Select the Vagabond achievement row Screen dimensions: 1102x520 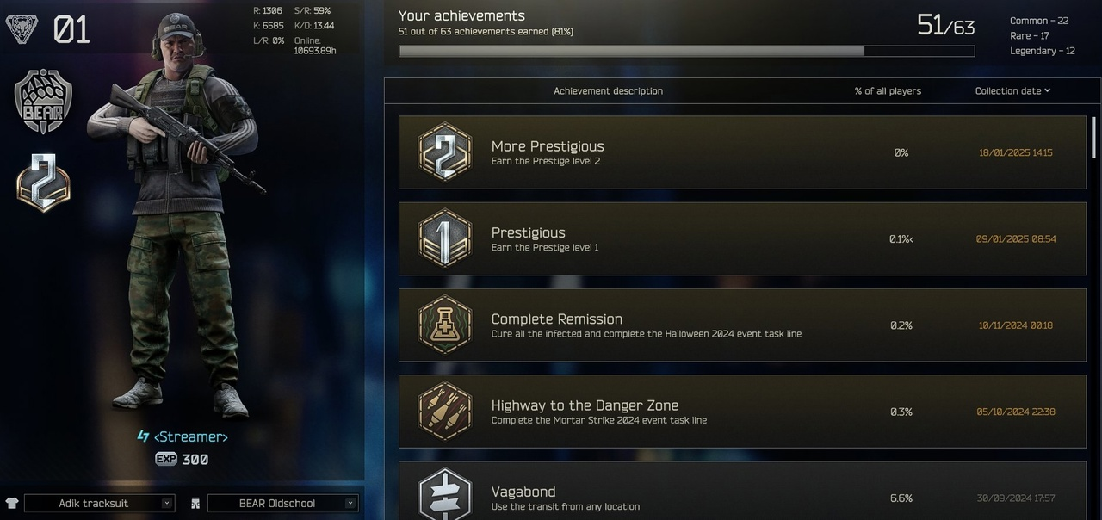(x=742, y=491)
